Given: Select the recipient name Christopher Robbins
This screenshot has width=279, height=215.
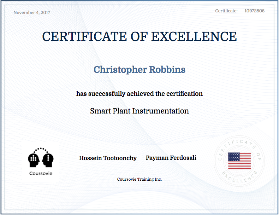Looking at the screenshot, I should pos(139,70).
